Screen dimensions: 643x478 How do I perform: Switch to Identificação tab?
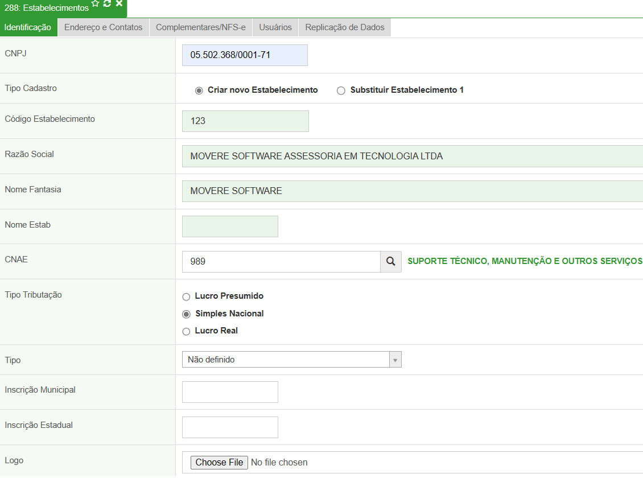pyautogui.click(x=28, y=27)
